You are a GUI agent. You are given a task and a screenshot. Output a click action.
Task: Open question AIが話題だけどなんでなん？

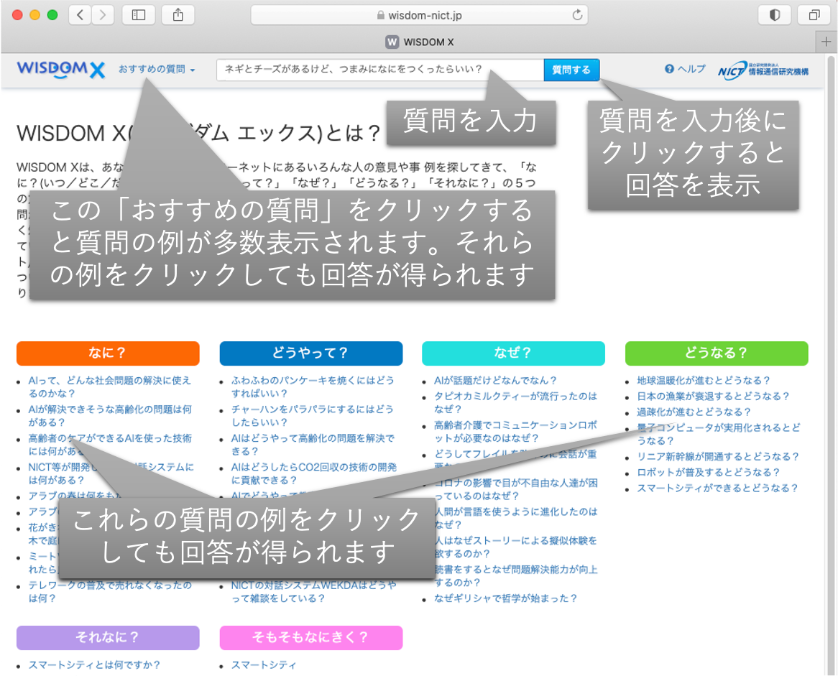(495, 381)
